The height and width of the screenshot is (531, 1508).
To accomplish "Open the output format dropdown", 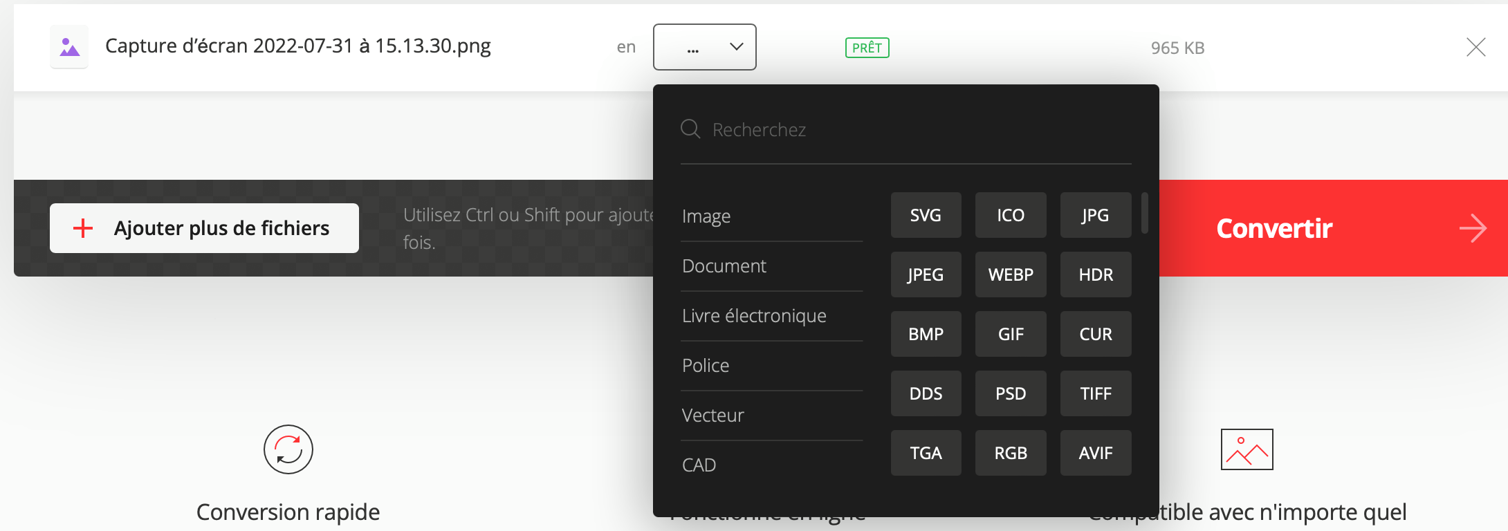I will click(x=705, y=47).
